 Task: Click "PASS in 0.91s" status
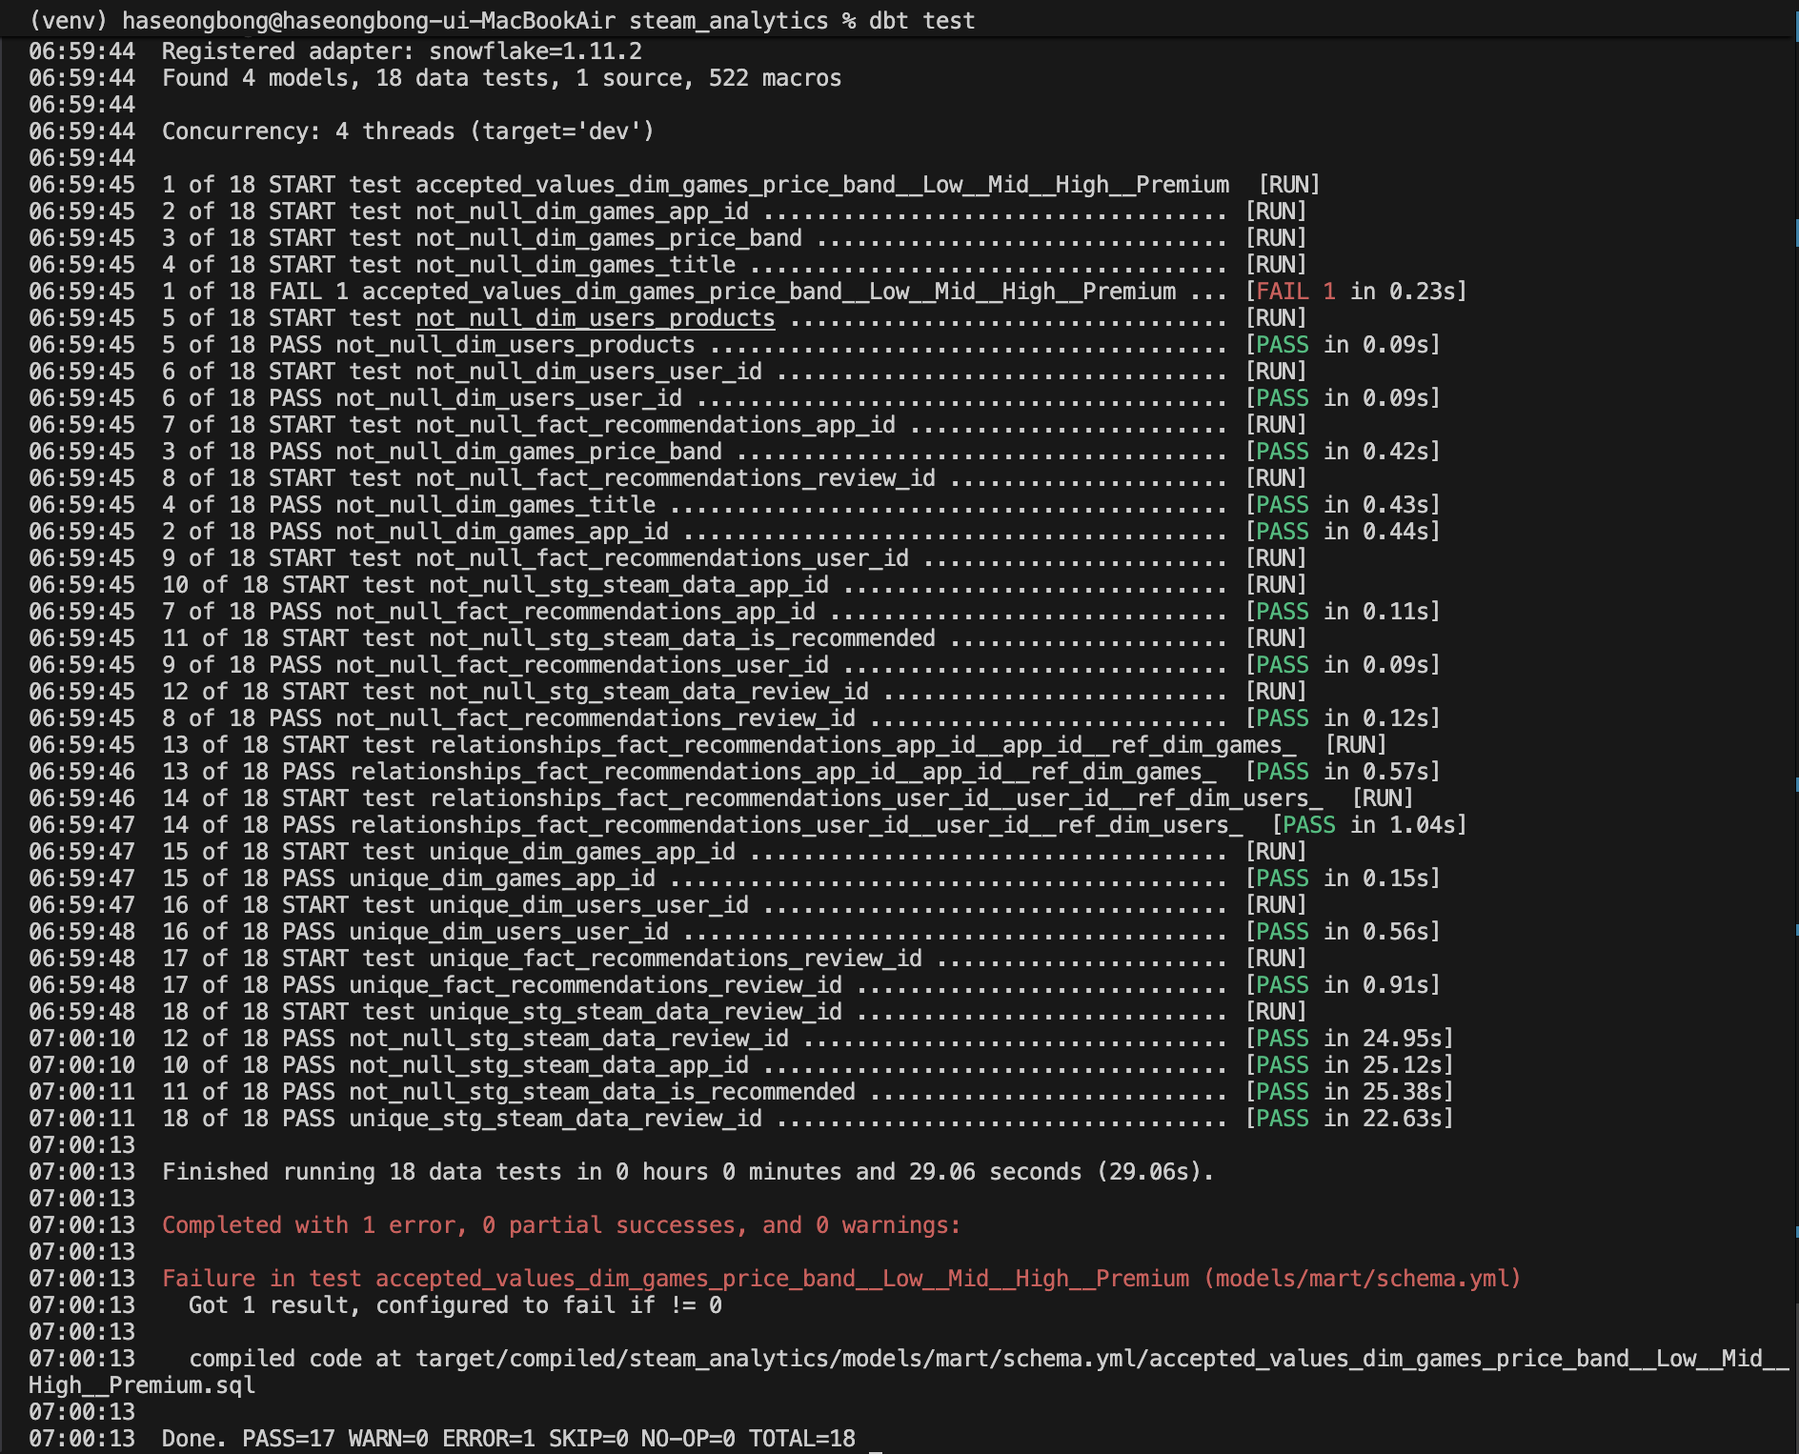click(x=1343, y=985)
